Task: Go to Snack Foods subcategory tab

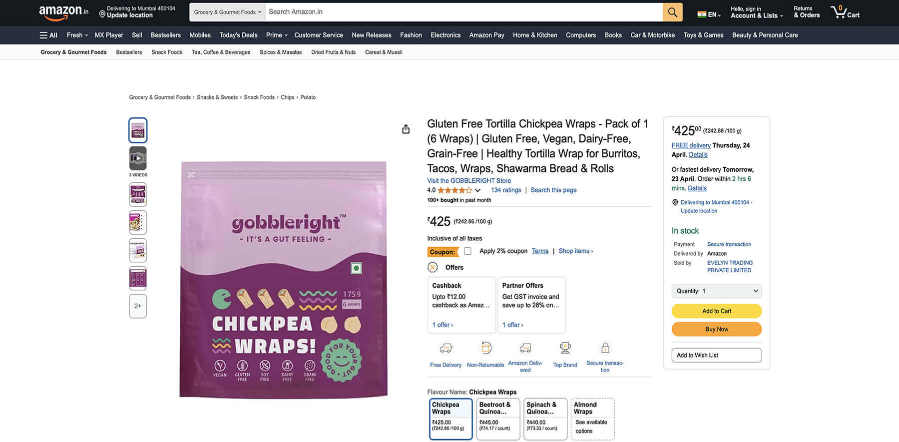Action: tap(167, 52)
